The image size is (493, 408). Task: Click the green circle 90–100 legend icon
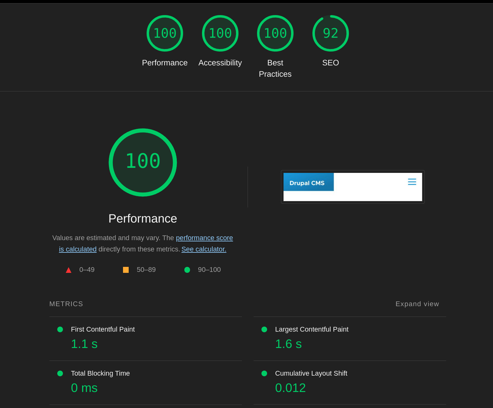(187, 270)
